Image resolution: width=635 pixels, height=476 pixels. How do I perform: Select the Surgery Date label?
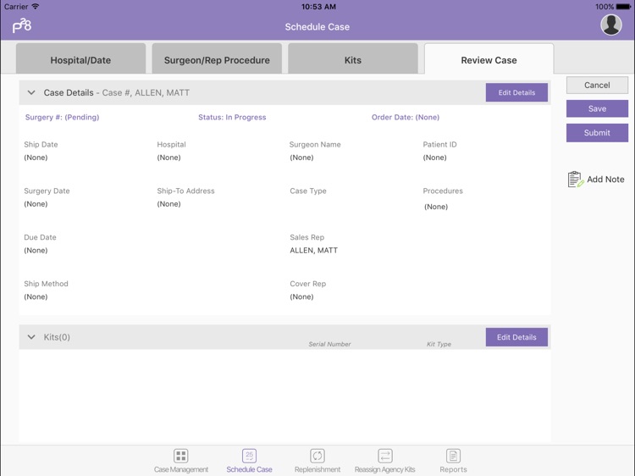click(x=47, y=191)
